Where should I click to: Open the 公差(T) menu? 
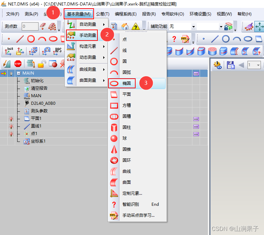(x=103, y=14)
